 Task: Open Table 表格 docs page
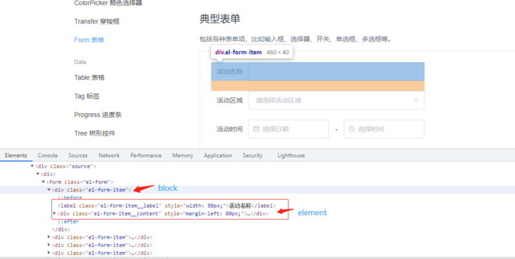(x=89, y=78)
